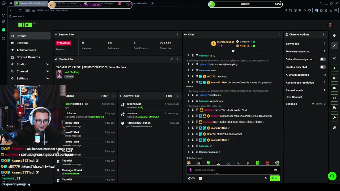Go to Drops & Rewards in sidebar
The width and height of the screenshot is (340, 191).
pos(30,57)
